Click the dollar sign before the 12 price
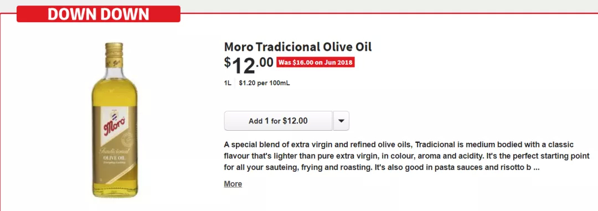This screenshot has width=598, height=211. [x=228, y=62]
